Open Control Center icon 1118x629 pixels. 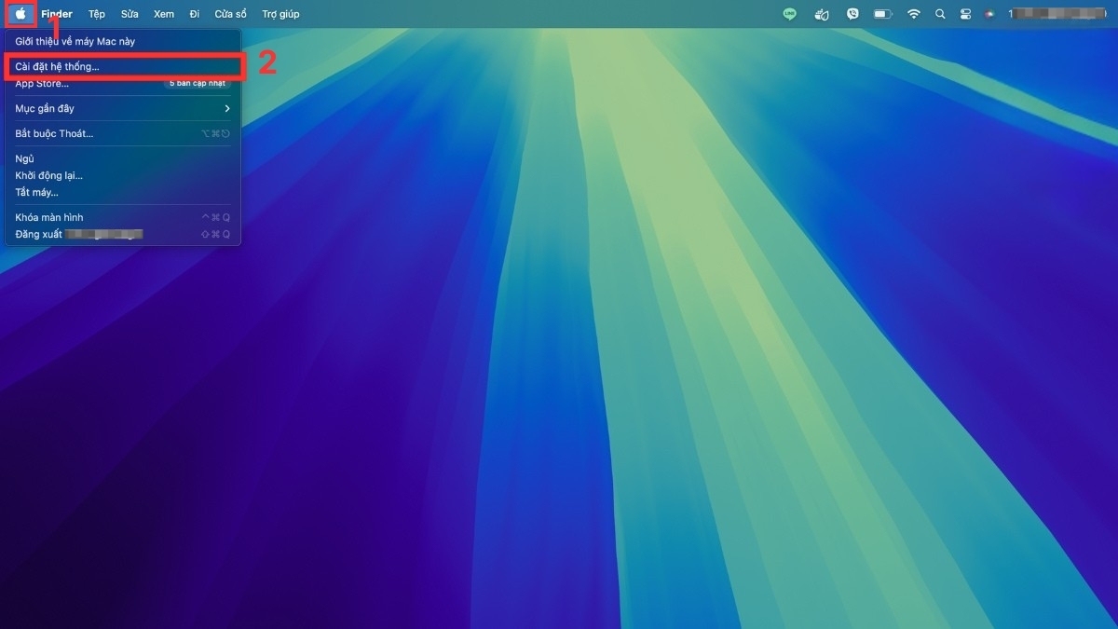965,14
